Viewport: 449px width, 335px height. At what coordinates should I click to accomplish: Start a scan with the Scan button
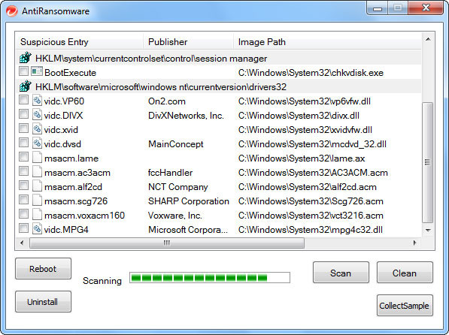click(x=341, y=273)
